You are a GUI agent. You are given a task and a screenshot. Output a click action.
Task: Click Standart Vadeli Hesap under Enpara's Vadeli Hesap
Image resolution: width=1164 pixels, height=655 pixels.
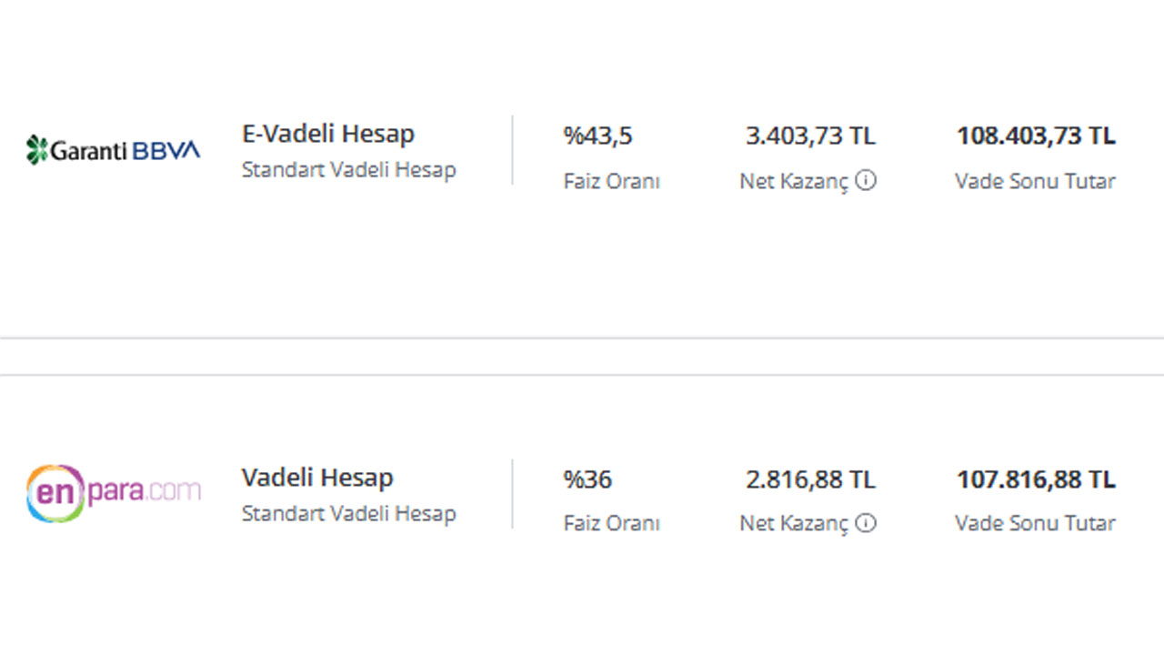click(x=349, y=513)
